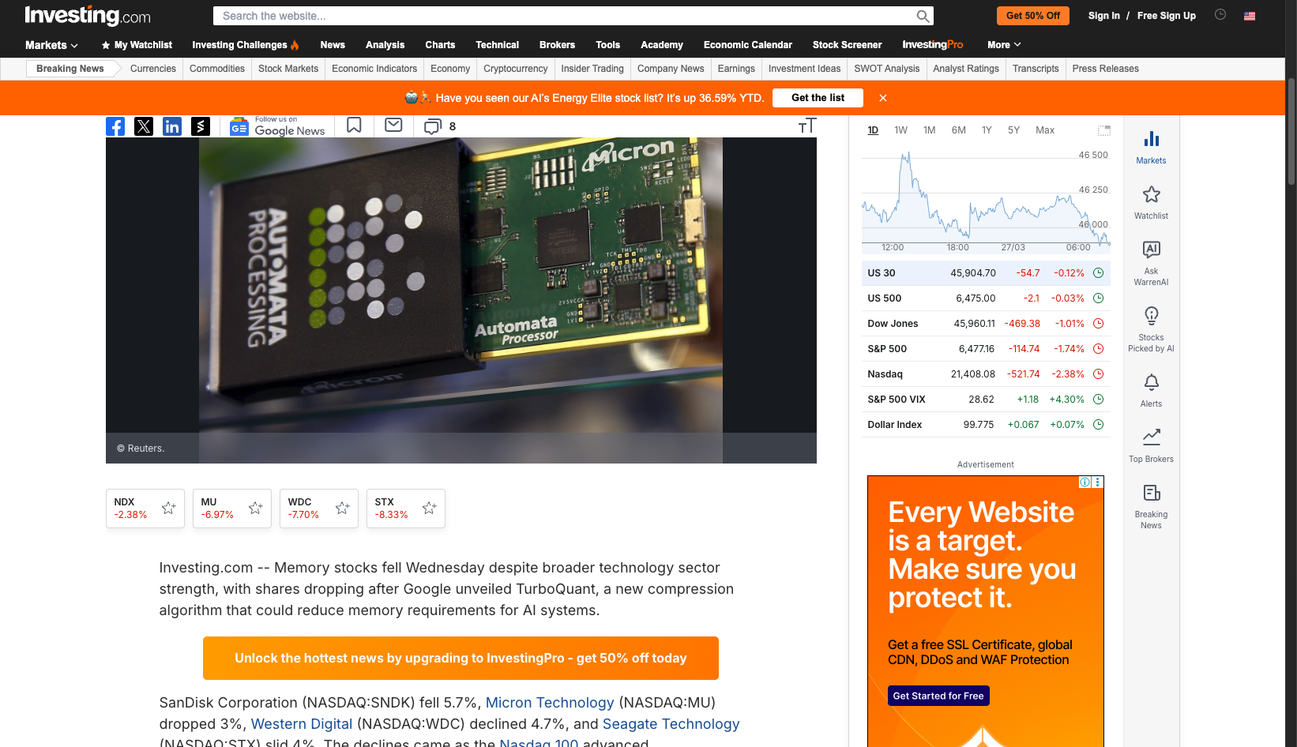Add MU to watchlist star
This screenshot has width=1297, height=747.
pos(255,509)
